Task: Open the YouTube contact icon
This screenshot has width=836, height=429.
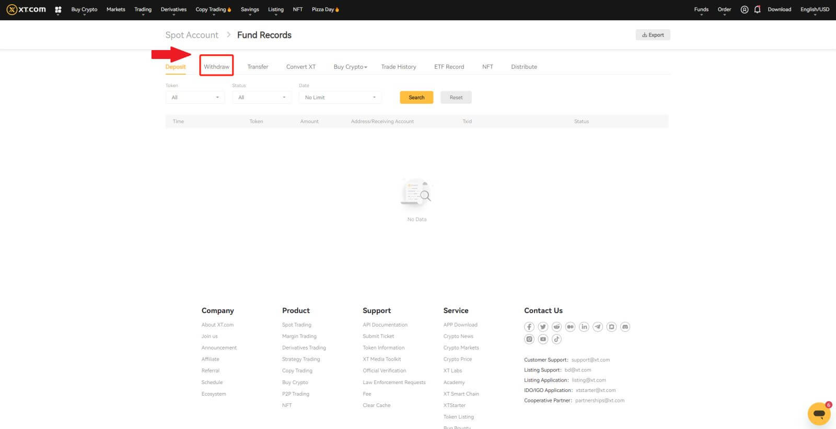Action: [543, 339]
